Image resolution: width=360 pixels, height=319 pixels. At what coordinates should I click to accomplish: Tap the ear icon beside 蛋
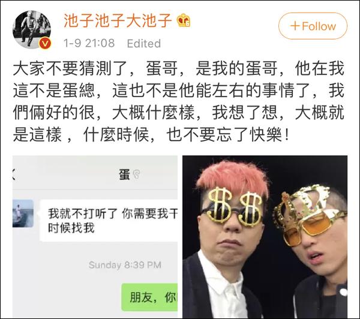[136, 174]
